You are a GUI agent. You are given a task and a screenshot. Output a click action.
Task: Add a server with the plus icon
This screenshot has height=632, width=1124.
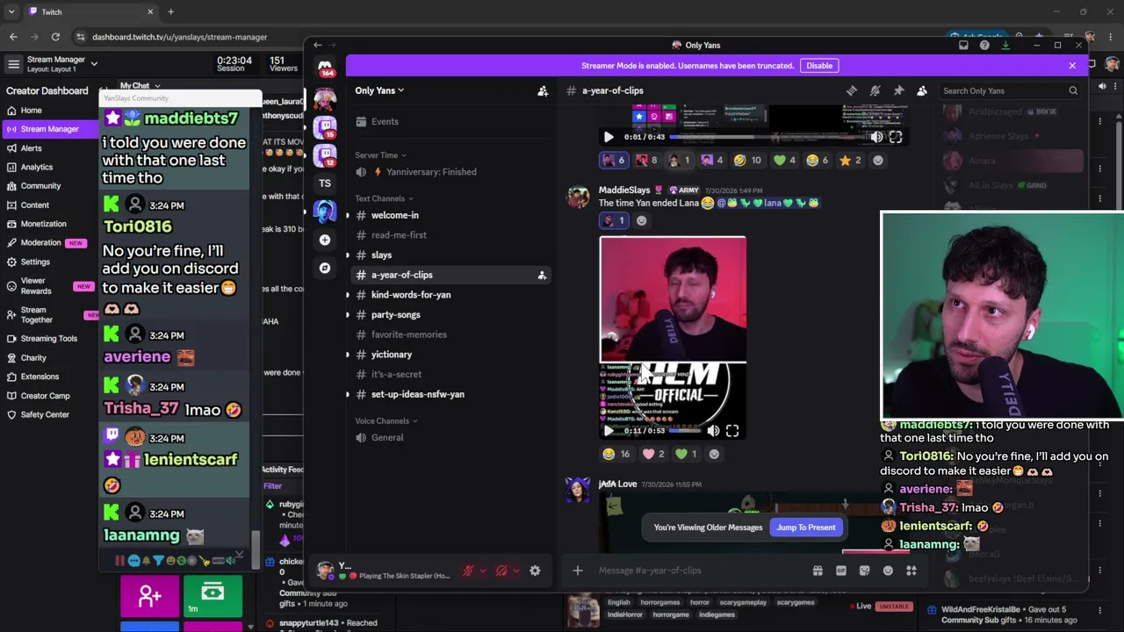pos(325,240)
